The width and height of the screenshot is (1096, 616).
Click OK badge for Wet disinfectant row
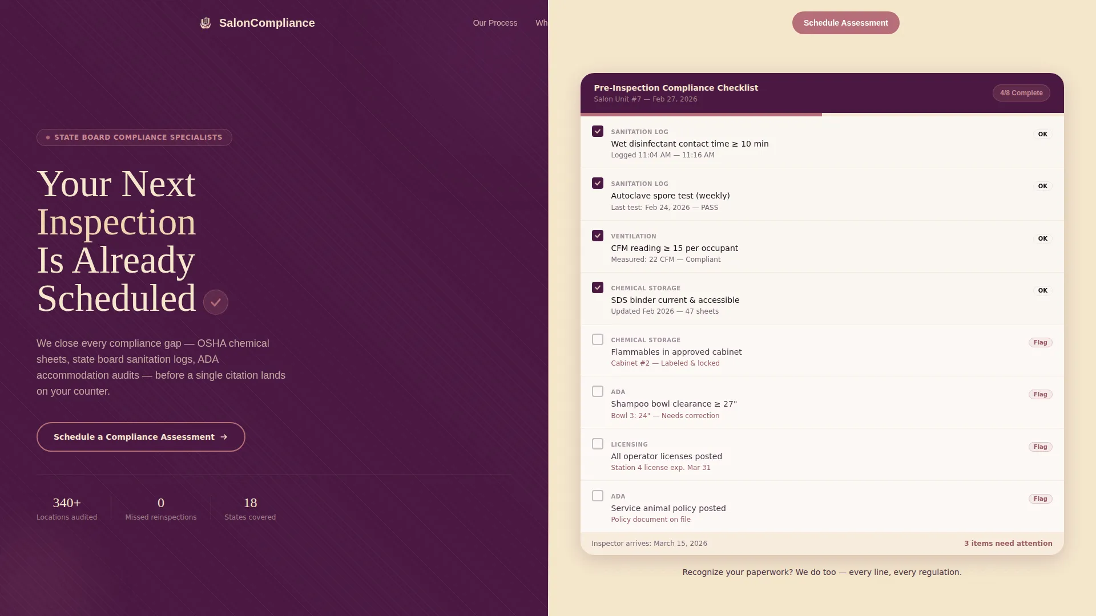tap(1042, 134)
